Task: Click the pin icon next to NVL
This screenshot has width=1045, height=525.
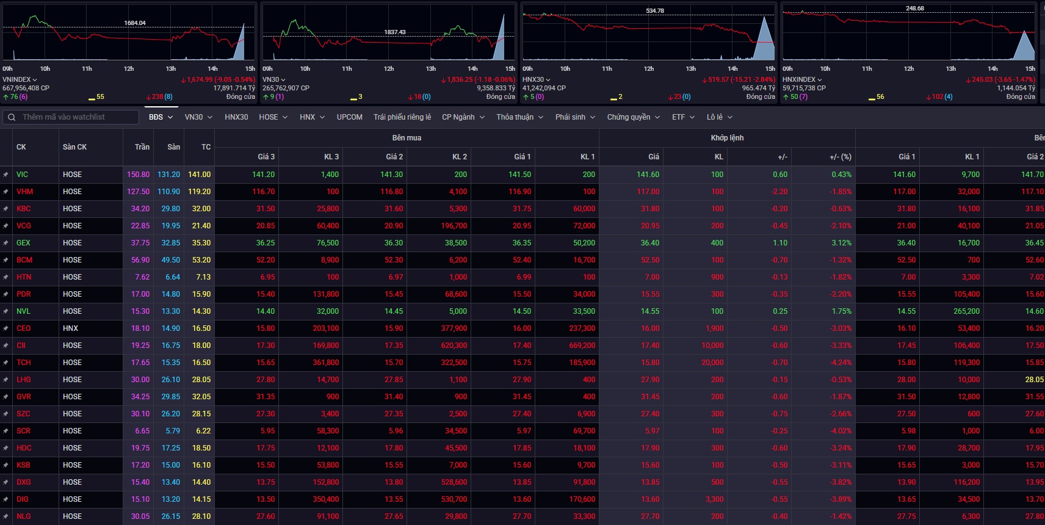Action: (6, 311)
